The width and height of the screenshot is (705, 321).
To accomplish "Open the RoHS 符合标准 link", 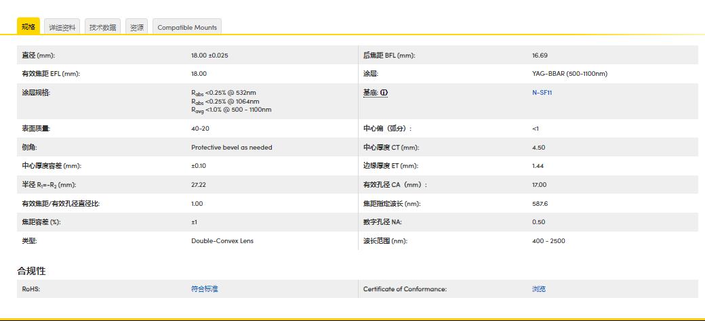I will pos(205,289).
